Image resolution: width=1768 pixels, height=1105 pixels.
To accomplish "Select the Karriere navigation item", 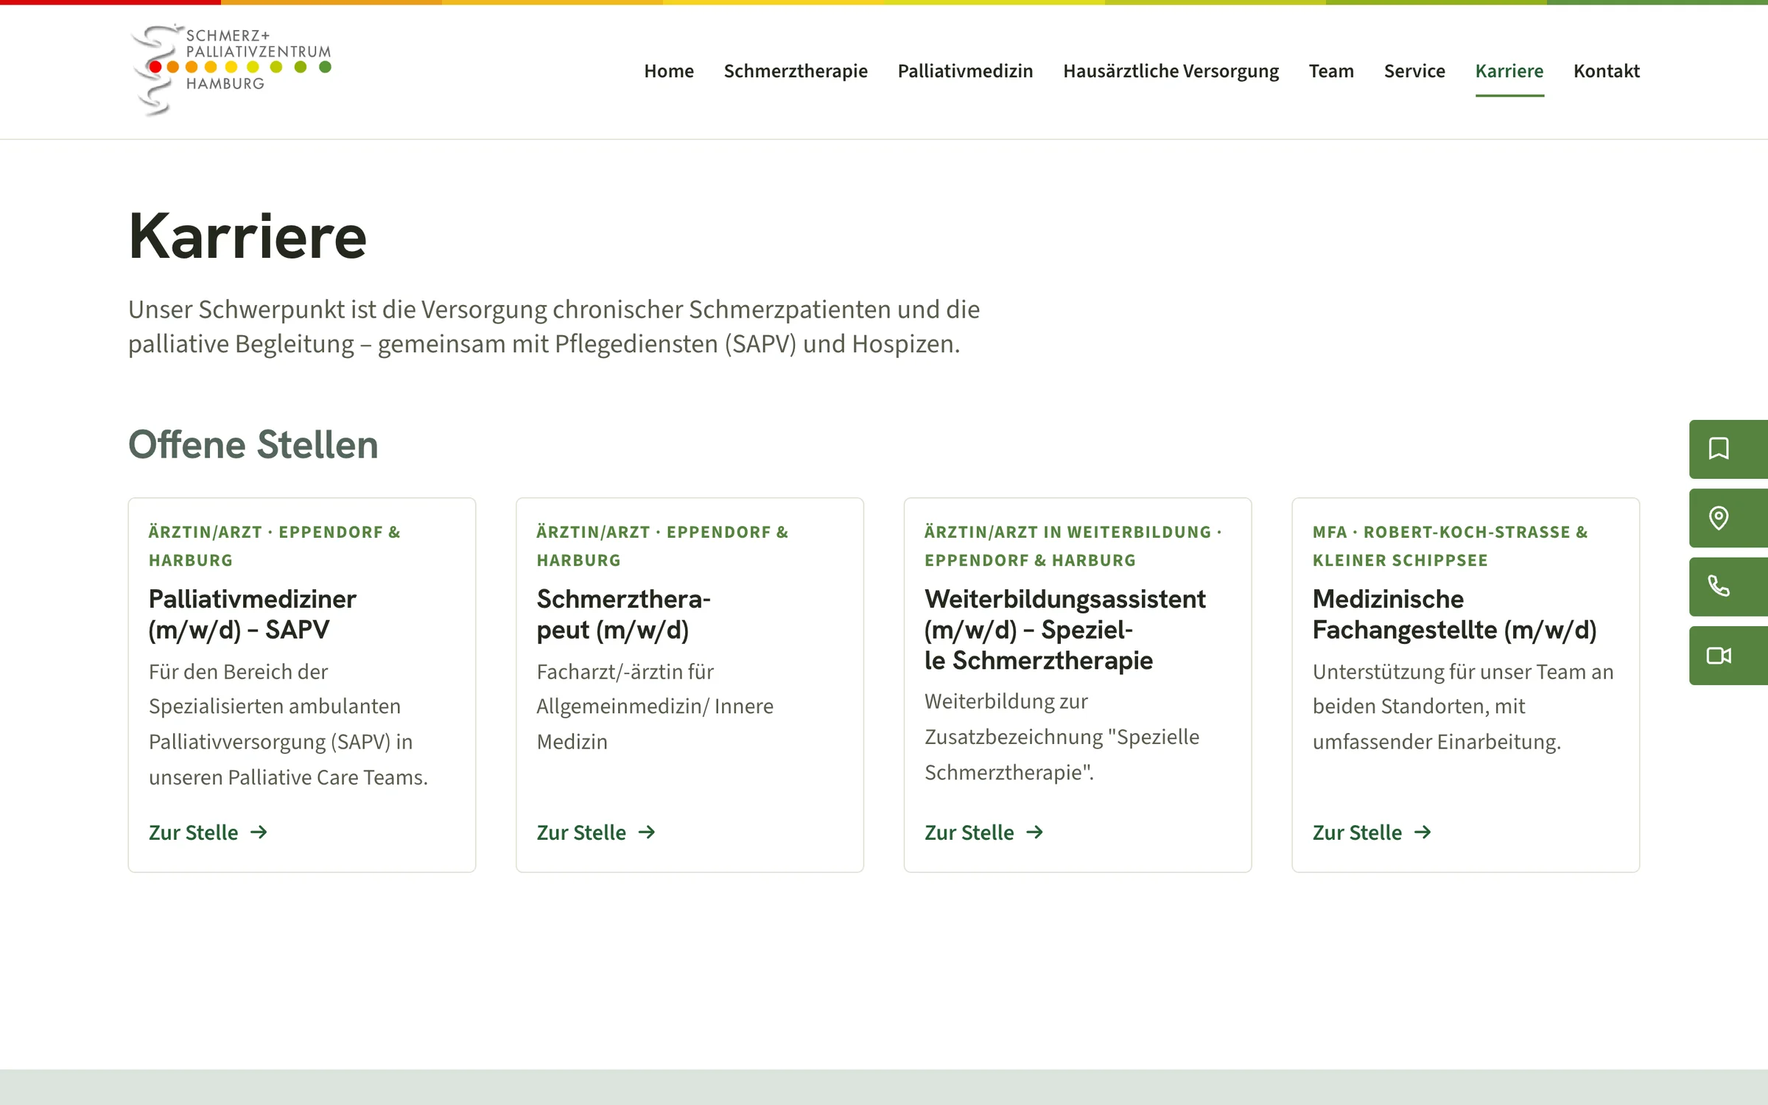I will click(1509, 71).
